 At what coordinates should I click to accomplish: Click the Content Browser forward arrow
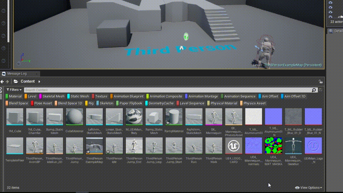tap(7, 81)
